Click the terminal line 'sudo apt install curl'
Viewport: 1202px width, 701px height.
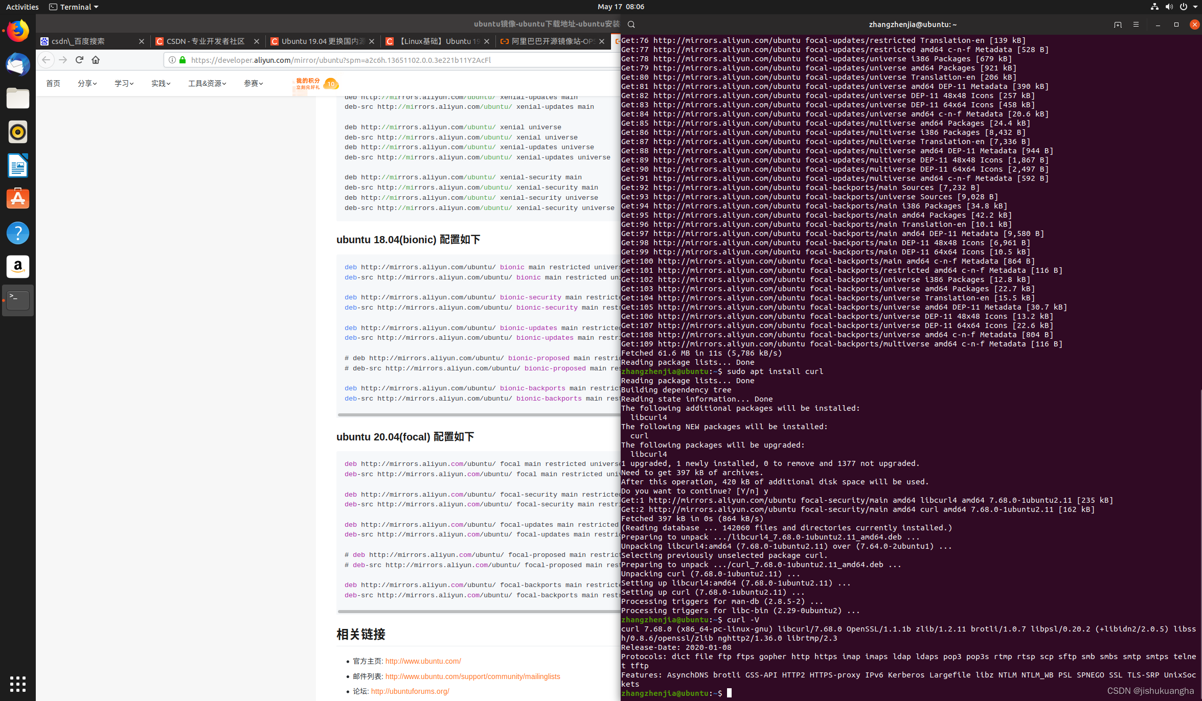775,371
